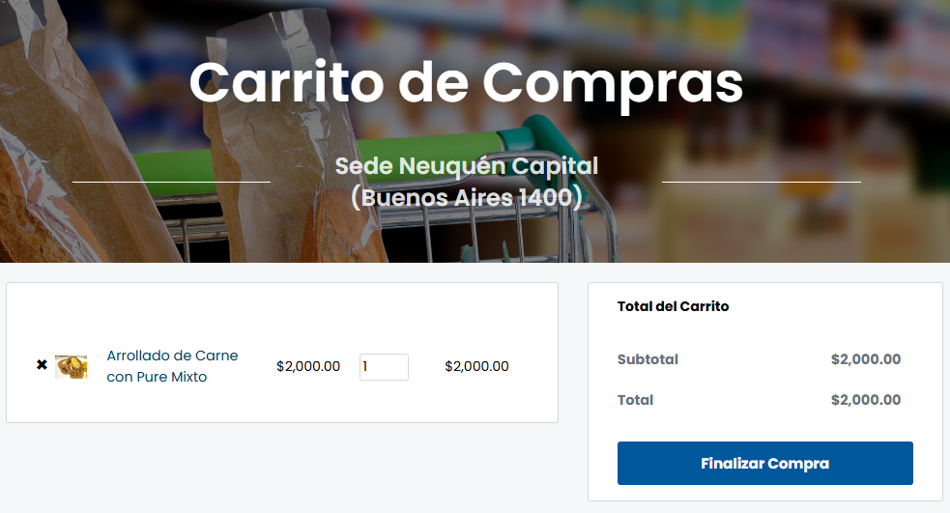The width and height of the screenshot is (950, 513).
Task: Focus the item quantity input field
Action: (x=384, y=367)
